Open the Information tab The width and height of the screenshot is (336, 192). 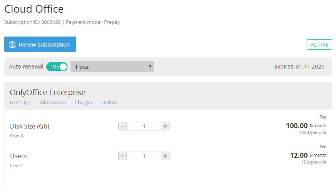[53, 103]
